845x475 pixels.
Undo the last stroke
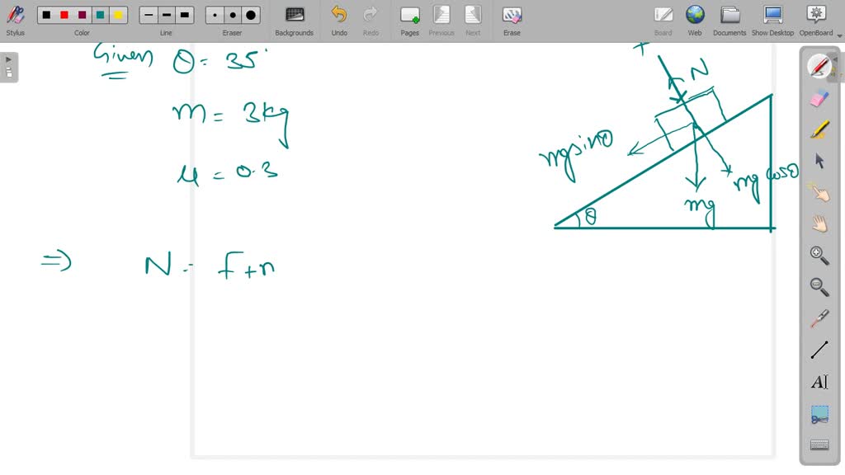[x=339, y=21]
